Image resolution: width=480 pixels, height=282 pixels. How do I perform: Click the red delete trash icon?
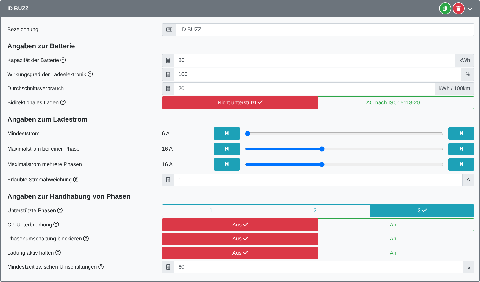click(459, 9)
